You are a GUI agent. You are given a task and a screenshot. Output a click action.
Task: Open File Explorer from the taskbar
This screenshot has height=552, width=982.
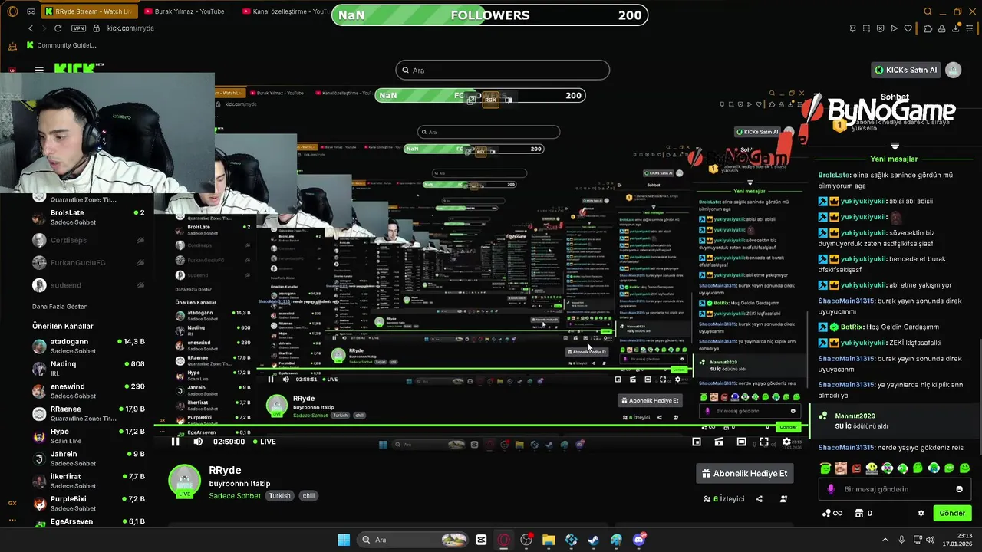click(x=549, y=540)
